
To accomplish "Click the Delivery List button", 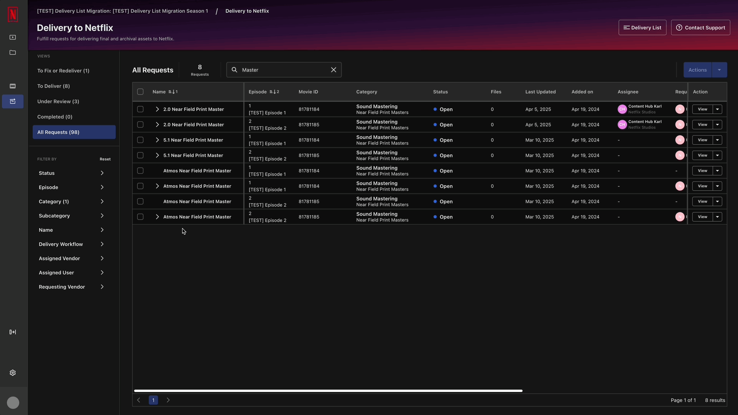I will click(x=642, y=28).
